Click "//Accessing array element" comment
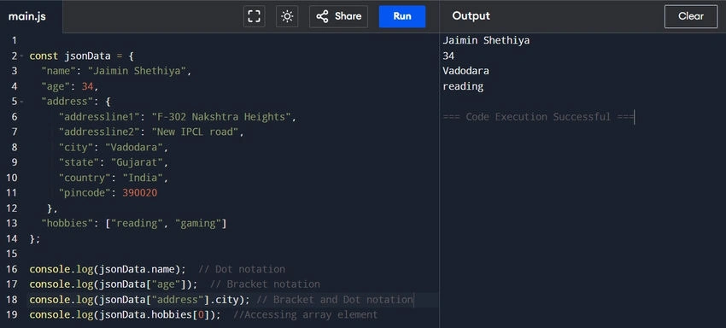Screen dimensions: 726x328 [x=306, y=315]
